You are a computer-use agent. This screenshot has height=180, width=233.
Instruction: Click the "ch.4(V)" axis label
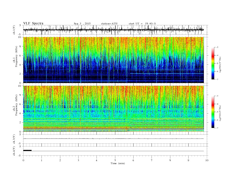pyautogui.click(x=14, y=151)
